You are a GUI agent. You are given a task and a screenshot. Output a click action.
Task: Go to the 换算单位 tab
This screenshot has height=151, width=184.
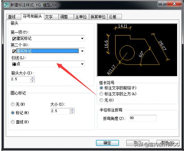[x=98, y=17]
